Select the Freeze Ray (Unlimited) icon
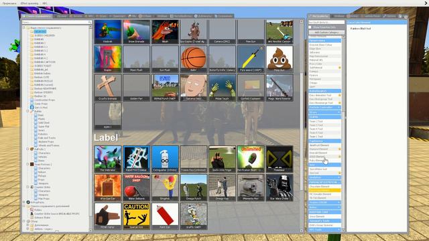429x241 pixels. tap(194, 159)
